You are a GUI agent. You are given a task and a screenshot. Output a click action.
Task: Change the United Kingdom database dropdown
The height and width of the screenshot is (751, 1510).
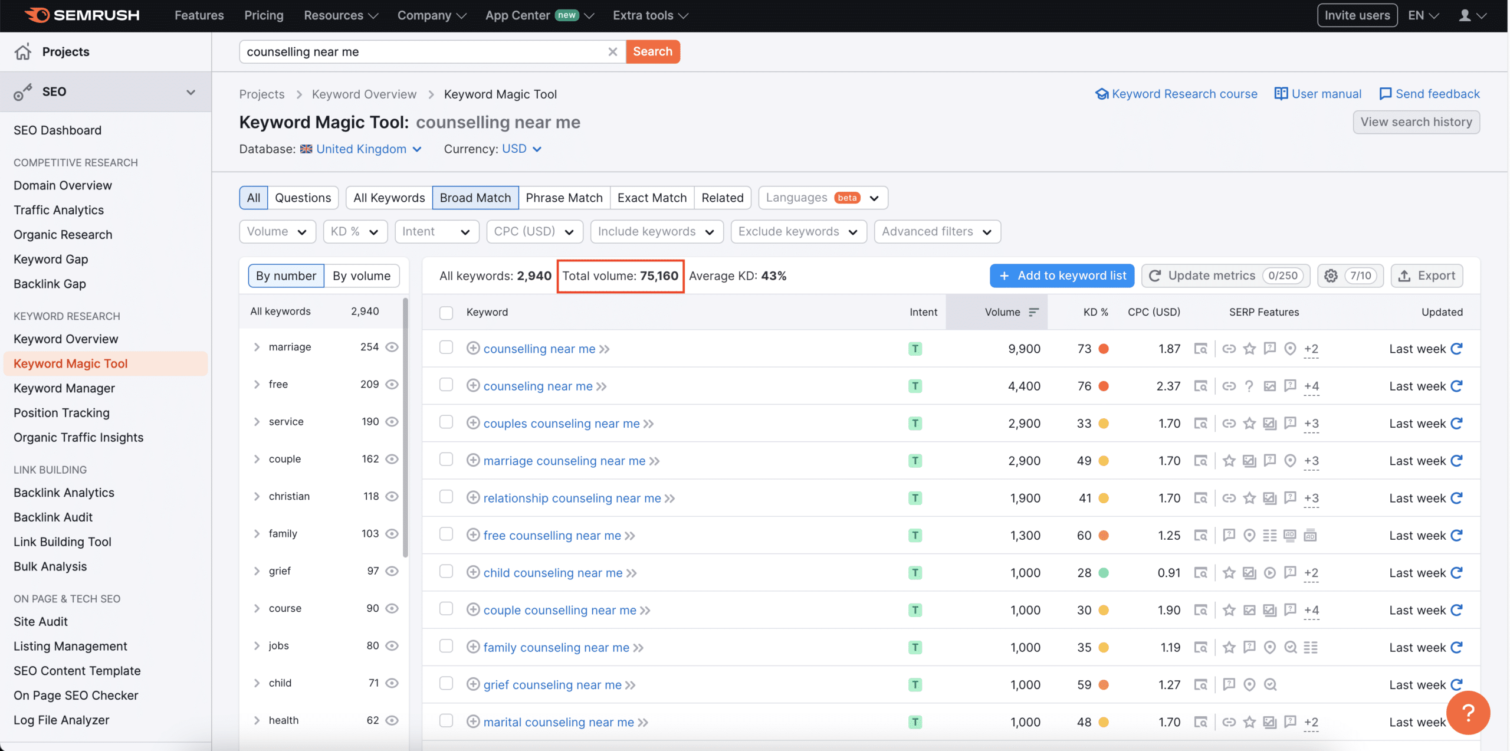click(361, 149)
